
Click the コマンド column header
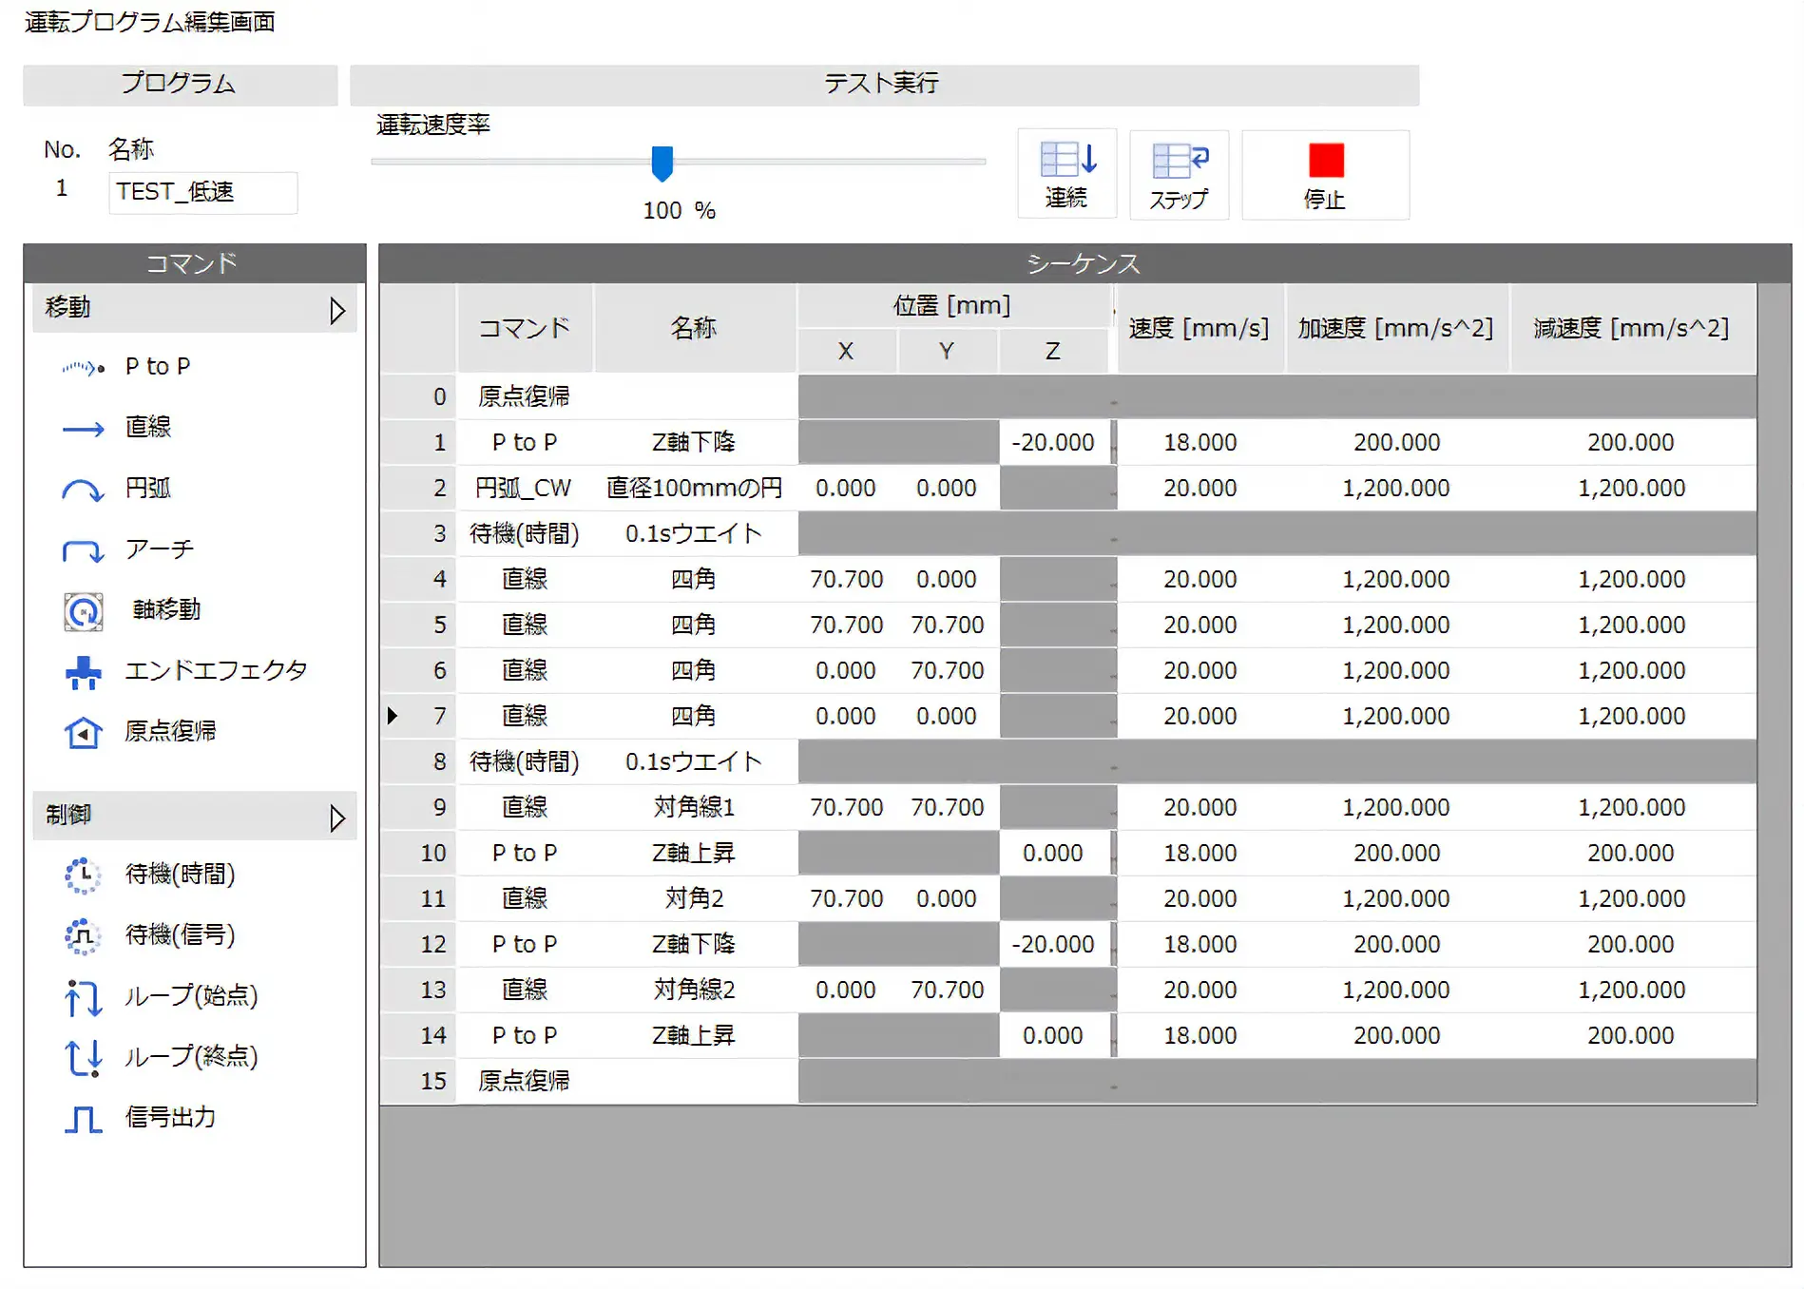click(525, 328)
